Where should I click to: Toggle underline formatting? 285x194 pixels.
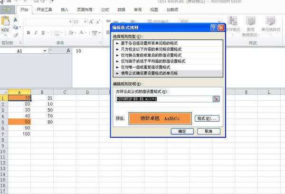43,33
